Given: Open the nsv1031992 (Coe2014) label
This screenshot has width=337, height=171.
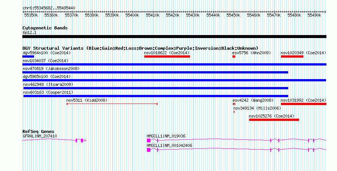Looking at the screenshot, I should point(303,100).
